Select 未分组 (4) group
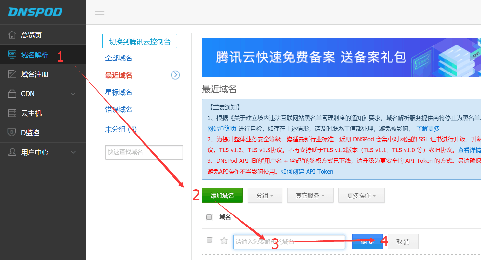The height and width of the screenshot is (260, 481). pos(121,129)
